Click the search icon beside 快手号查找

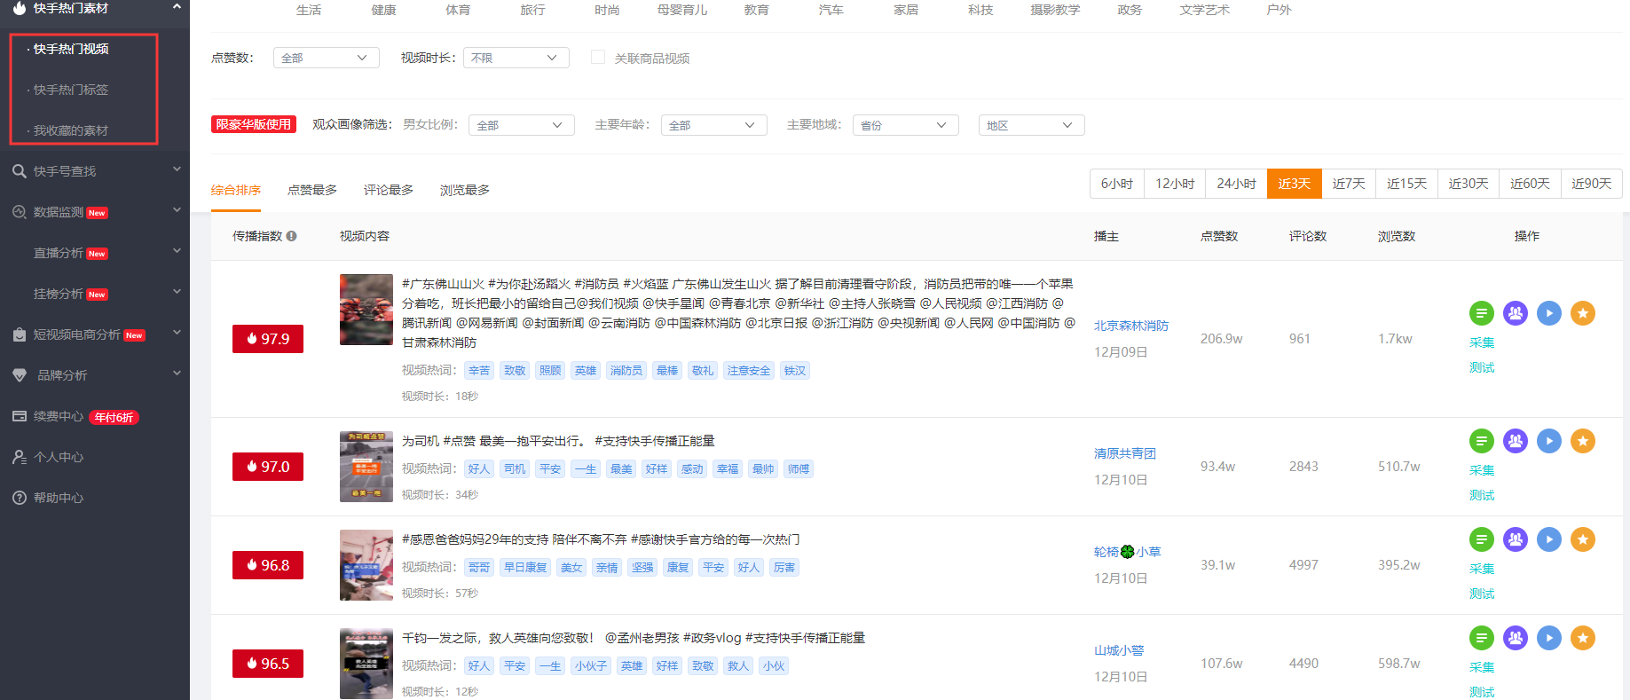19,171
